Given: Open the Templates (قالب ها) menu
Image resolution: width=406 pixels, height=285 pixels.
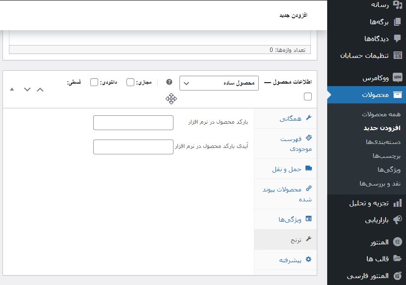Looking at the screenshot, I should click(x=367, y=259).
